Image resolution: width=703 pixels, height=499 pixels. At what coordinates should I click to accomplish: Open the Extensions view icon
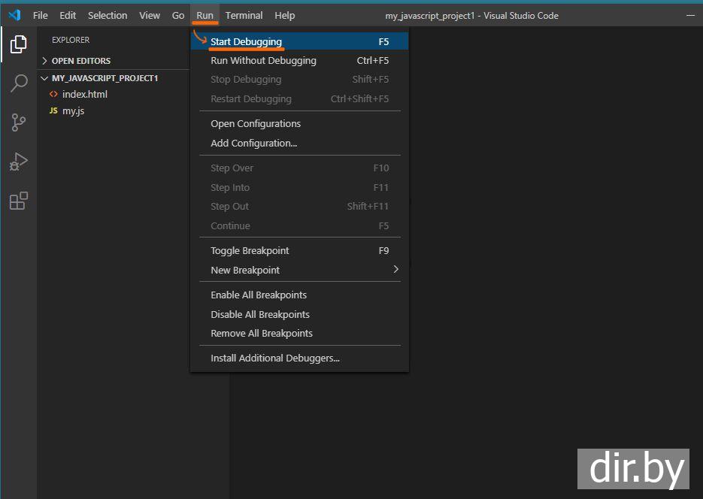coord(18,201)
